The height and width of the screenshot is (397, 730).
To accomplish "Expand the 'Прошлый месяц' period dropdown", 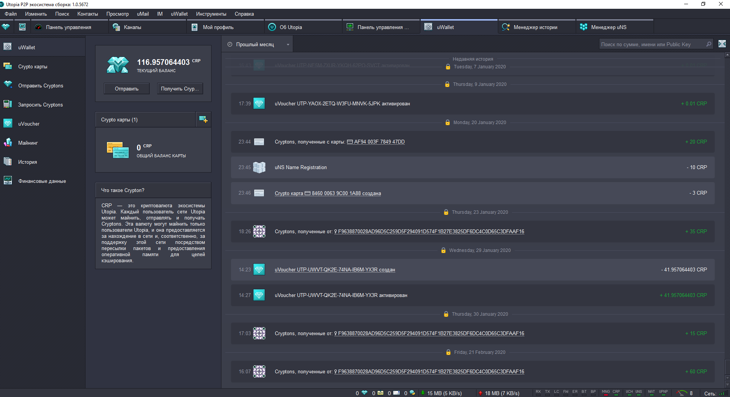I will click(258, 44).
